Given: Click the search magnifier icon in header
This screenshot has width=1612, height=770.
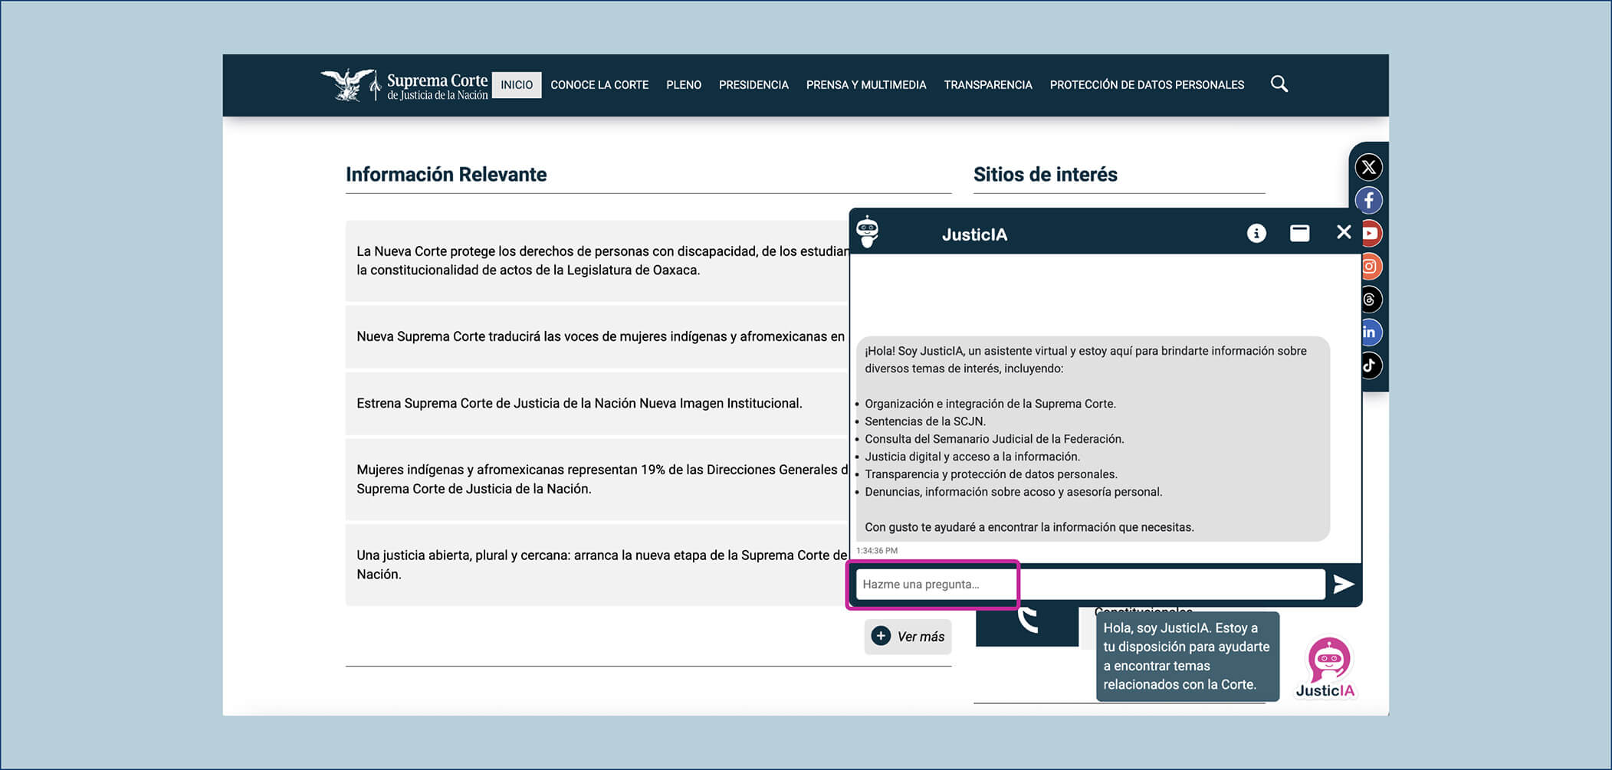Looking at the screenshot, I should (1279, 84).
